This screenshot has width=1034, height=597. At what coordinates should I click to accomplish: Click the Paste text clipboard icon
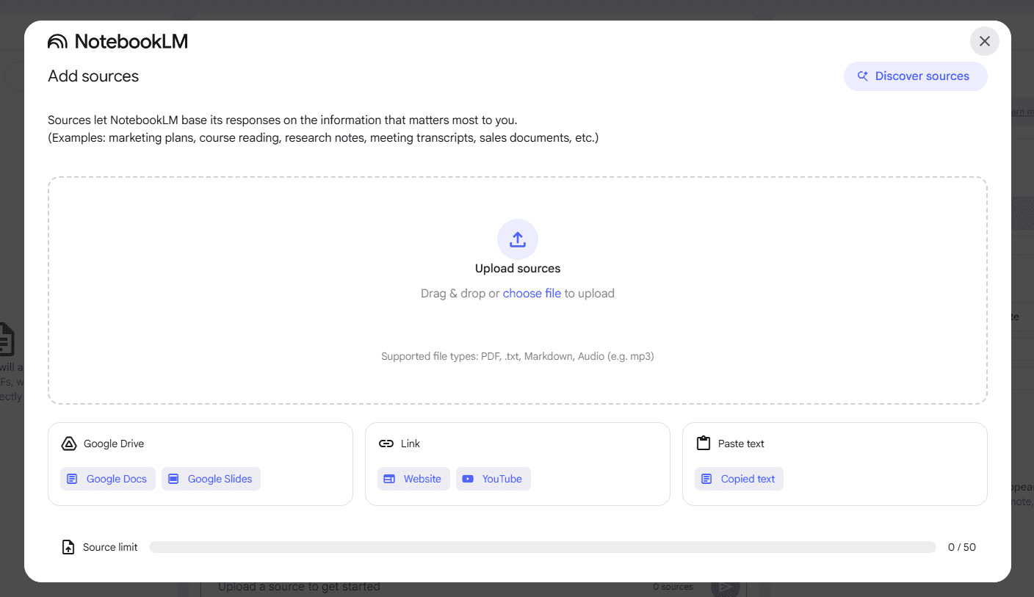coord(704,444)
